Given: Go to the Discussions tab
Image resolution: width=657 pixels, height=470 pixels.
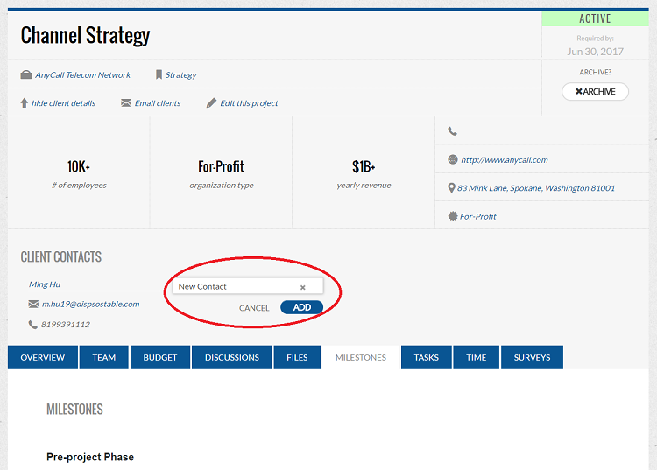Looking at the screenshot, I should pos(232,357).
